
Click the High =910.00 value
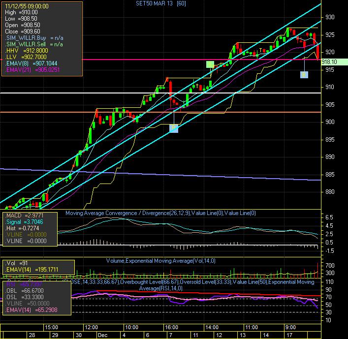pyautogui.click(x=21, y=12)
